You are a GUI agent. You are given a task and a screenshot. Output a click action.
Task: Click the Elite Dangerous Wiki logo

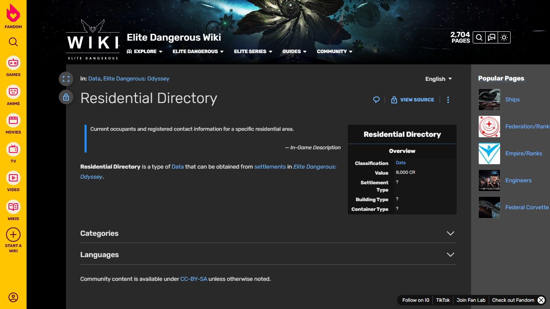click(x=93, y=40)
